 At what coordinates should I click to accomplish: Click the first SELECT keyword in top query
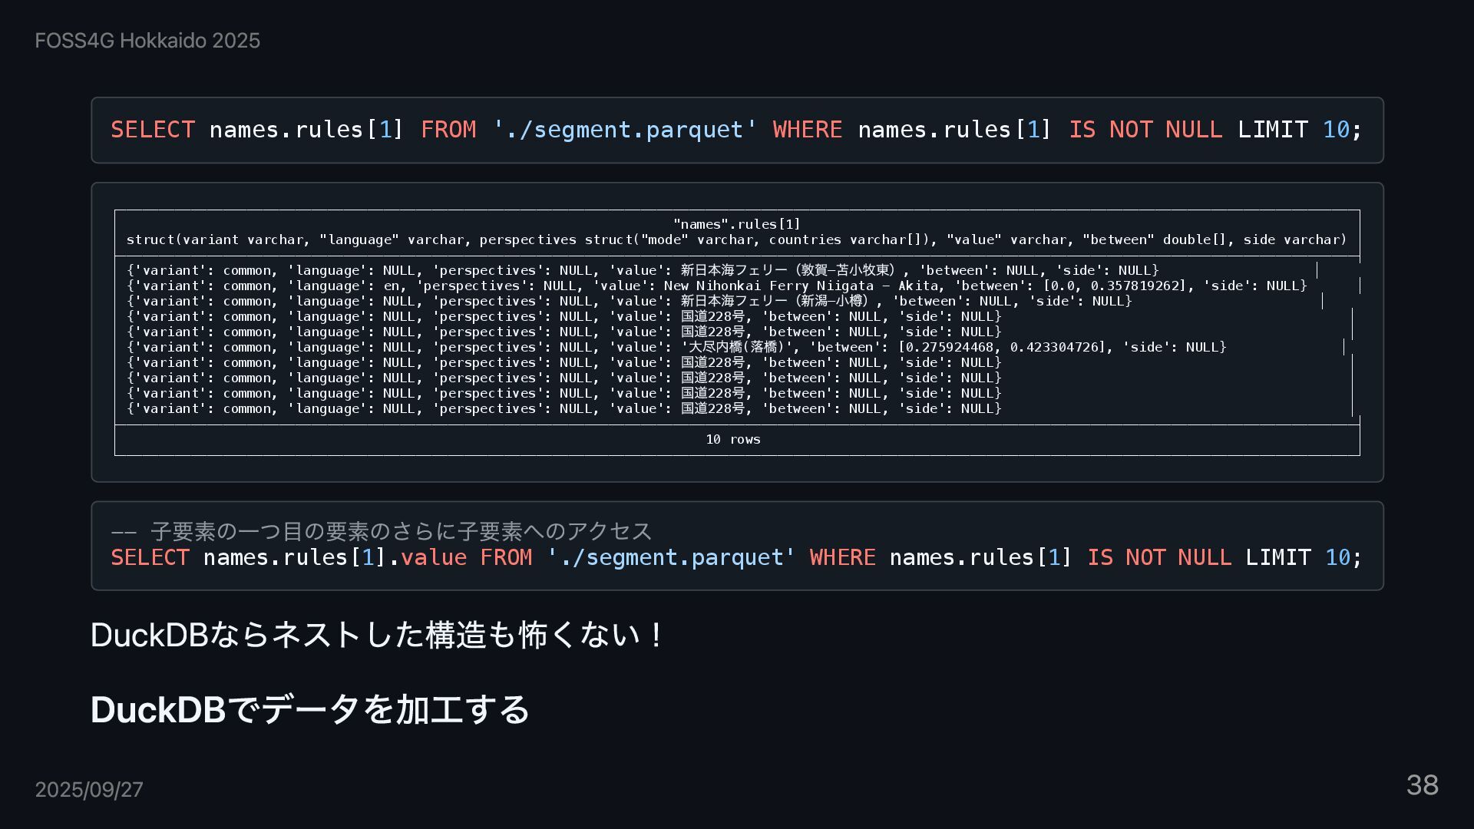[x=153, y=130]
